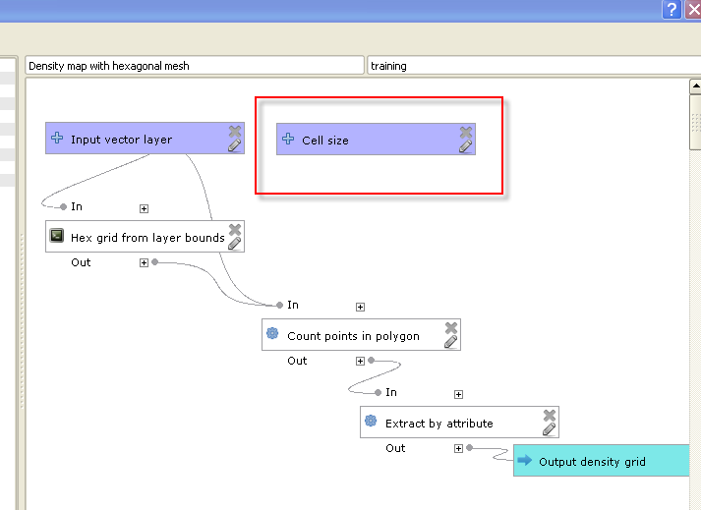Click the Extract by attribute gear icon

tap(371, 421)
